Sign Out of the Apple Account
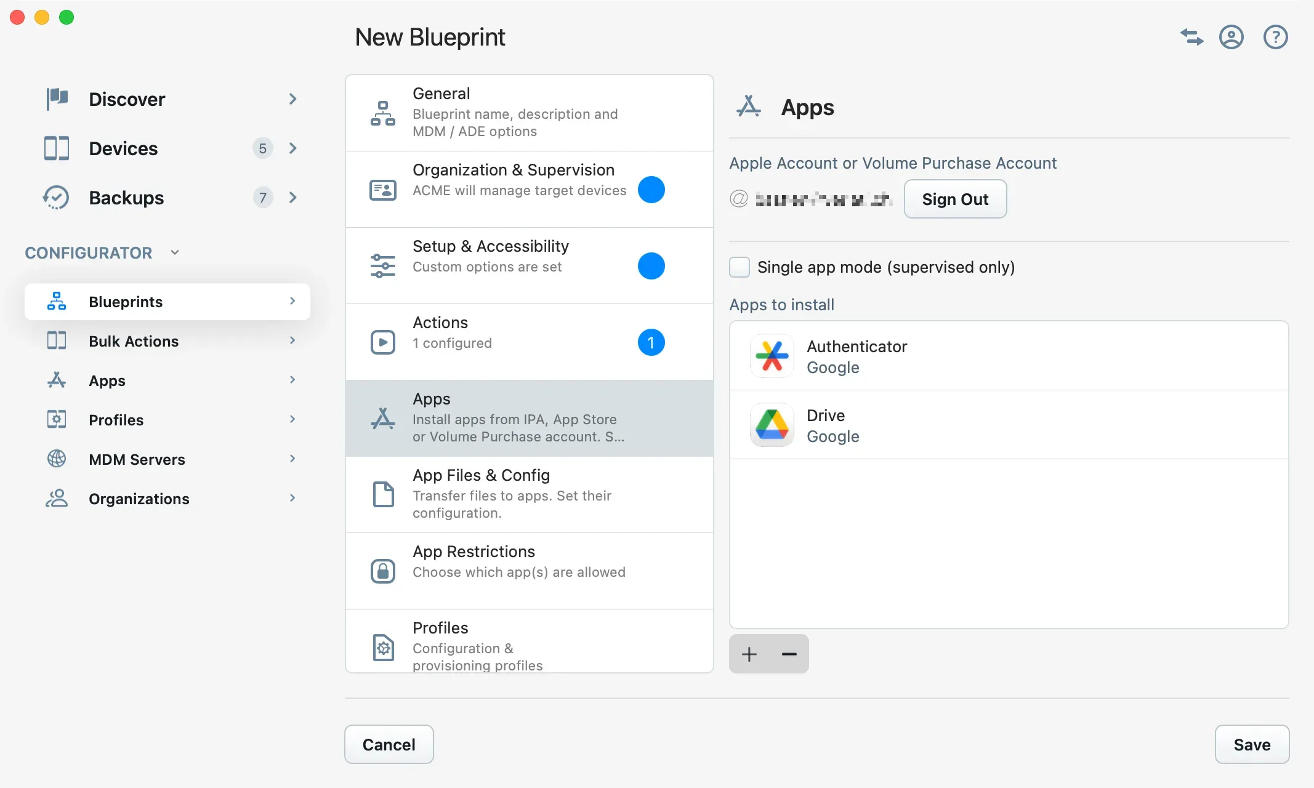1314x788 pixels. (x=955, y=199)
